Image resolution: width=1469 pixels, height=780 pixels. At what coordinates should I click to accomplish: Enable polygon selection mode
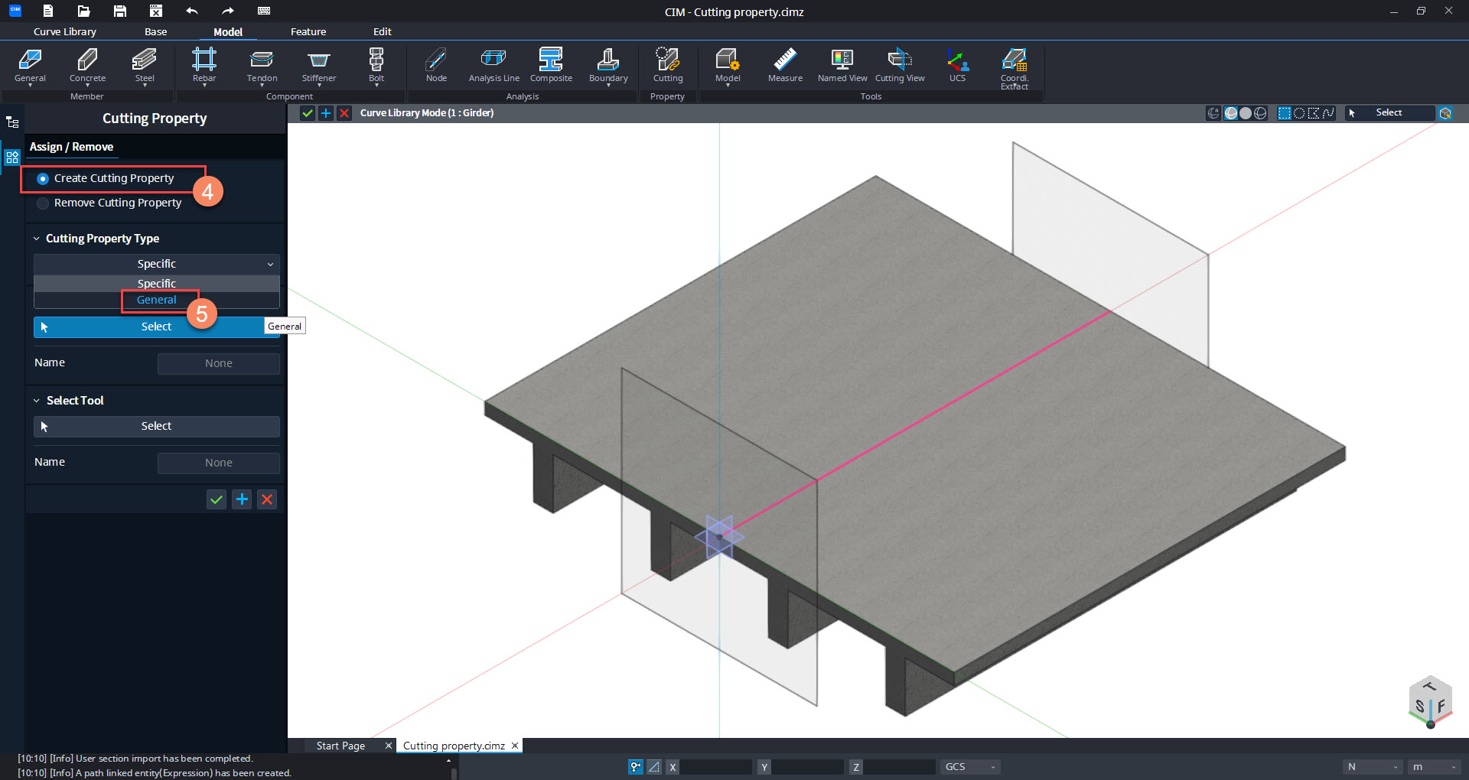pos(1314,113)
